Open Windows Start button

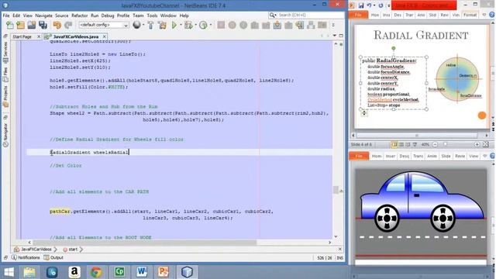click(9, 272)
